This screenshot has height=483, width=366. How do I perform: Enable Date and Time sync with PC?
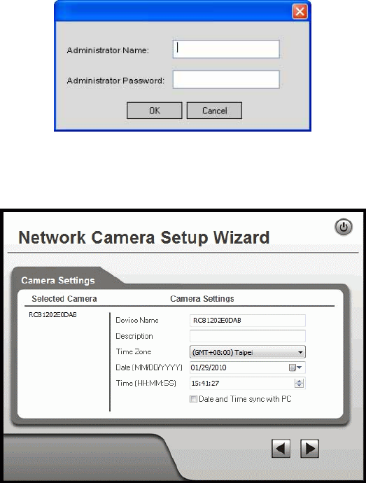click(x=193, y=399)
